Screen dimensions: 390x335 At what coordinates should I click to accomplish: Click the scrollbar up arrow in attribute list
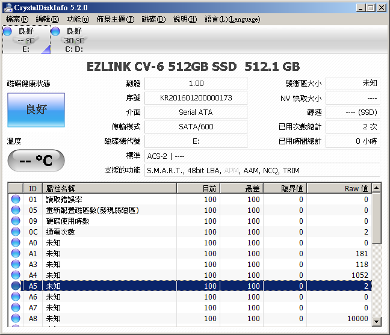(377, 188)
